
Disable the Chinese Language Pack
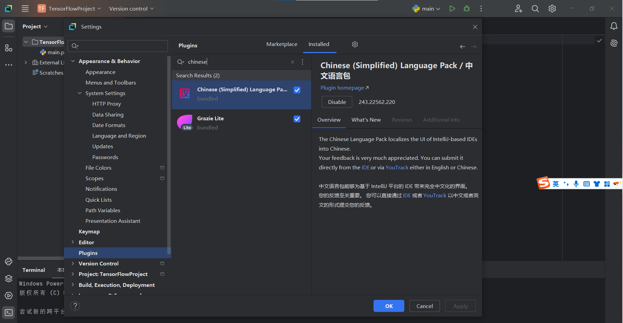tap(337, 102)
